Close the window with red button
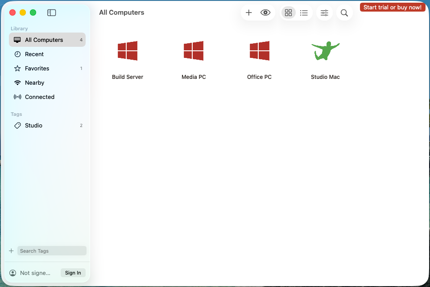Image resolution: width=430 pixels, height=287 pixels. pyautogui.click(x=12, y=12)
